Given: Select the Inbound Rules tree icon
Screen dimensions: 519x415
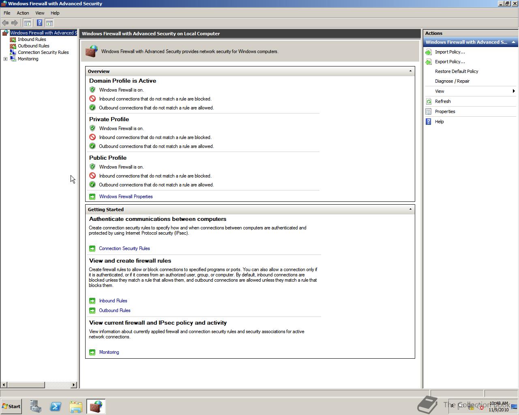Looking at the screenshot, I should pos(13,40).
